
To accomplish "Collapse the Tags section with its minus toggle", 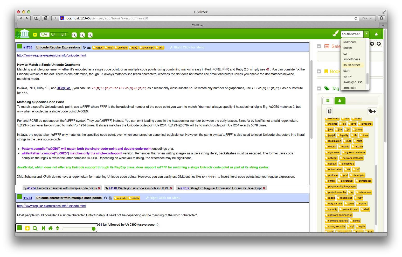I will [319, 88].
